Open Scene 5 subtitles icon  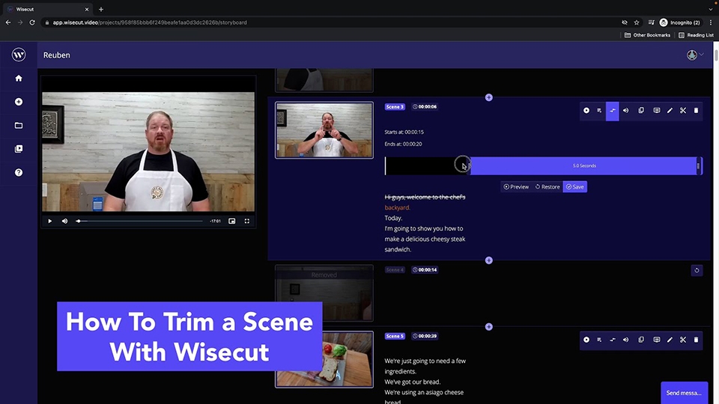click(657, 340)
